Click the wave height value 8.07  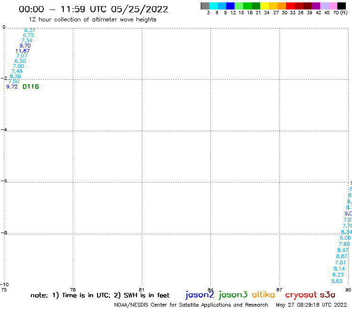click(343, 250)
